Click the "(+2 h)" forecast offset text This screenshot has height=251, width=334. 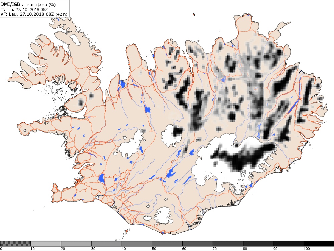[61, 14]
